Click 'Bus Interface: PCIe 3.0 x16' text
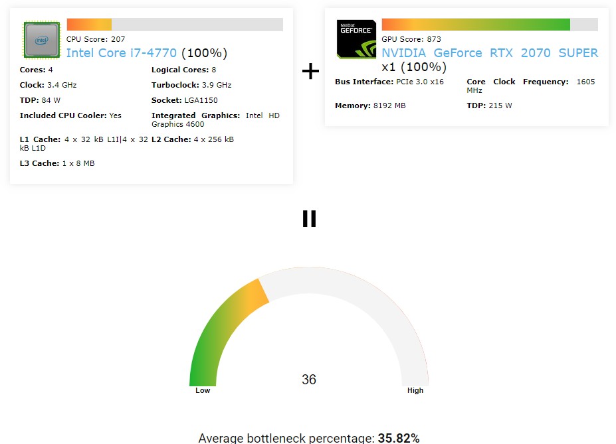 (389, 82)
